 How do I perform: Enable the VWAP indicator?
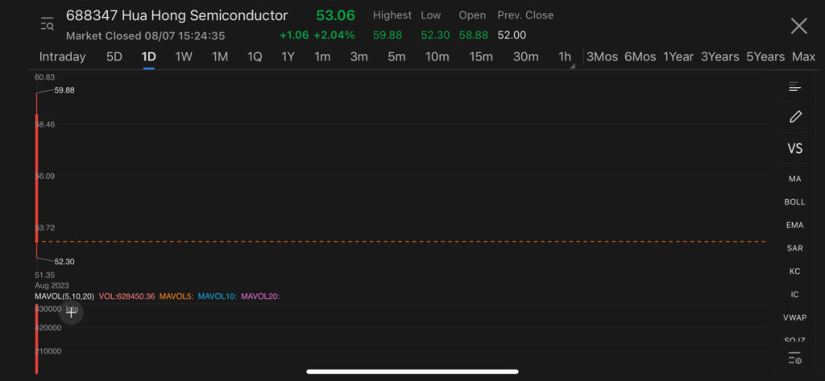click(x=794, y=318)
